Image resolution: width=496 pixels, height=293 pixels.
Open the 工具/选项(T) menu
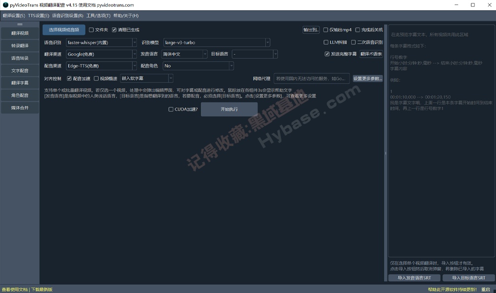(98, 16)
